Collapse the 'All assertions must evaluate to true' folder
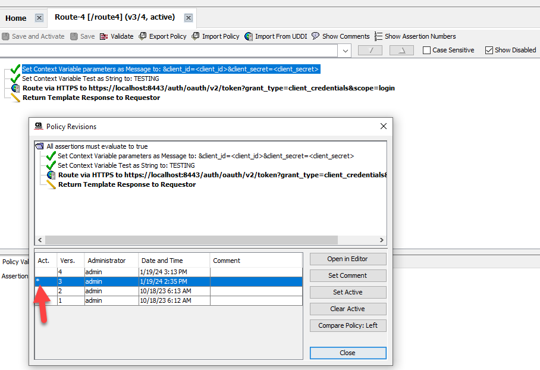This screenshot has height=370, width=540. point(40,146)
